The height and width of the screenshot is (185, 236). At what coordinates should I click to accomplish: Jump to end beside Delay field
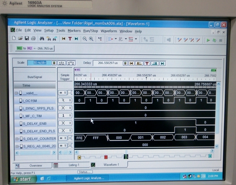coord(162,63)
